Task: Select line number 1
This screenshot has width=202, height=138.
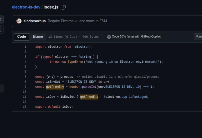Action: coord(25,47)
